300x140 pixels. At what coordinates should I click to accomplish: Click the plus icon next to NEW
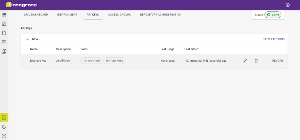[x=28, y=39]
